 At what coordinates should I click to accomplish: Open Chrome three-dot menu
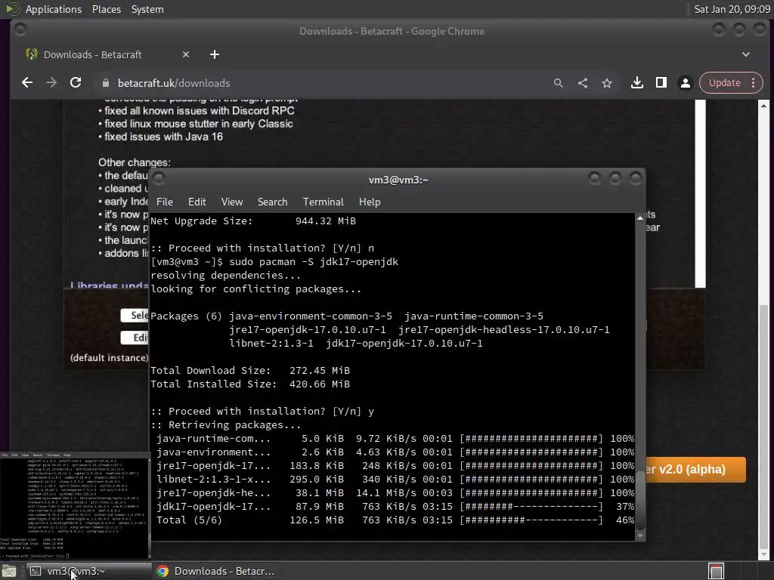point(754,83)
